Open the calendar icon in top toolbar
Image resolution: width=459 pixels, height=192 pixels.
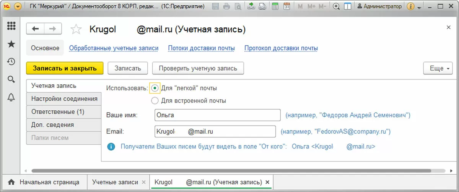point(287,6)
